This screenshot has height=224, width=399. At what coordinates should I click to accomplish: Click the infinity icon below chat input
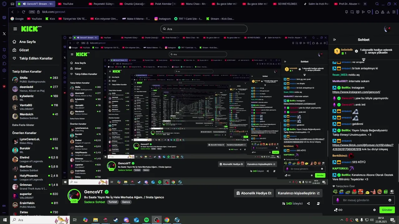click(x=340, y=210)
